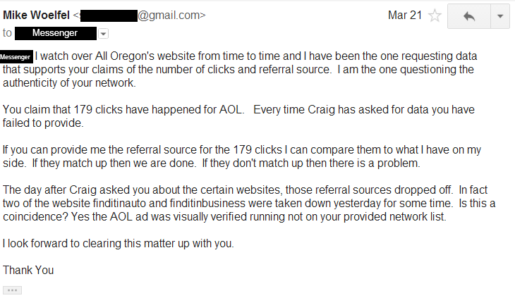Show details arrow next to recipient
The image size is (515, 298).
click(103, 34)
